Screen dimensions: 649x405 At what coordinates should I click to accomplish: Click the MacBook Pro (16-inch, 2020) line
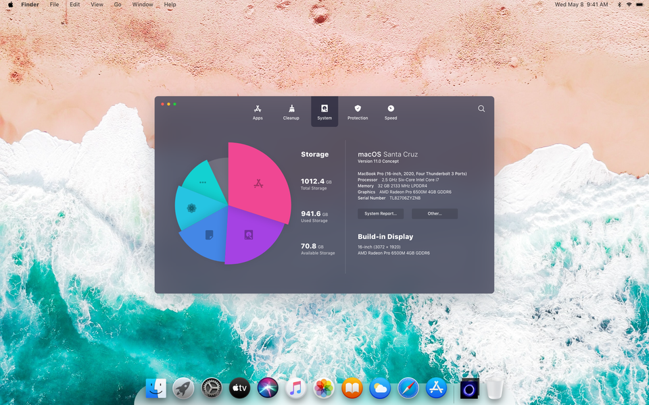pos(412,173)
